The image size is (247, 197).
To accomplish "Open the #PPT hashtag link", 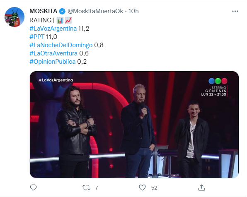I will point(37,37).
